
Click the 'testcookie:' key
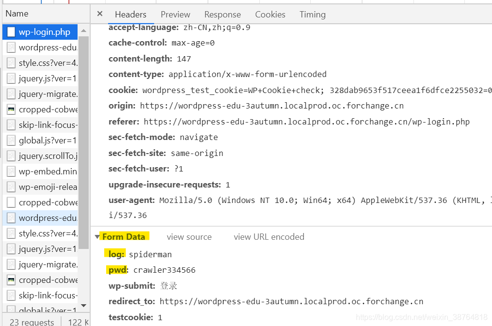pyautogui.click(x=130, y=317)
